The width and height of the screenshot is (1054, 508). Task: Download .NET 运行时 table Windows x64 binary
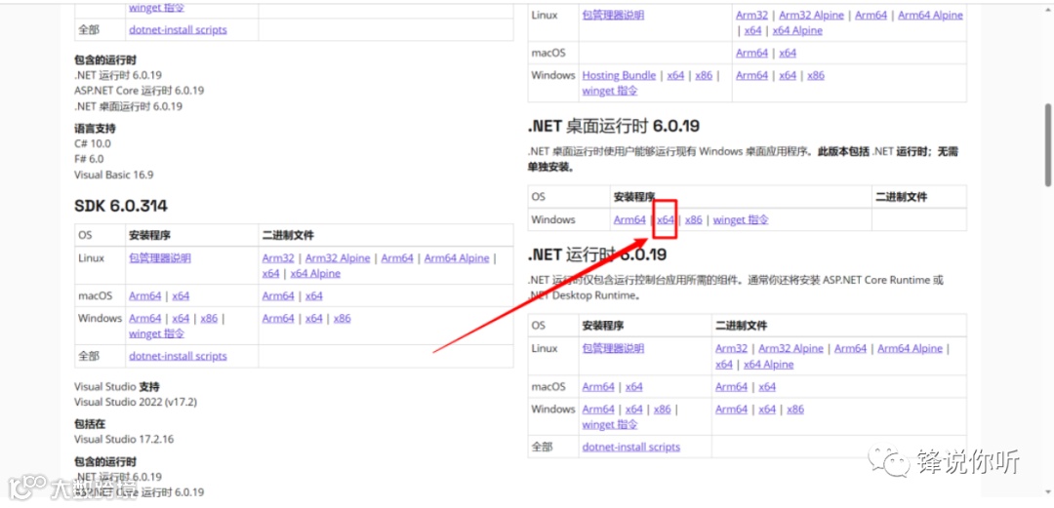click(767, 410)
